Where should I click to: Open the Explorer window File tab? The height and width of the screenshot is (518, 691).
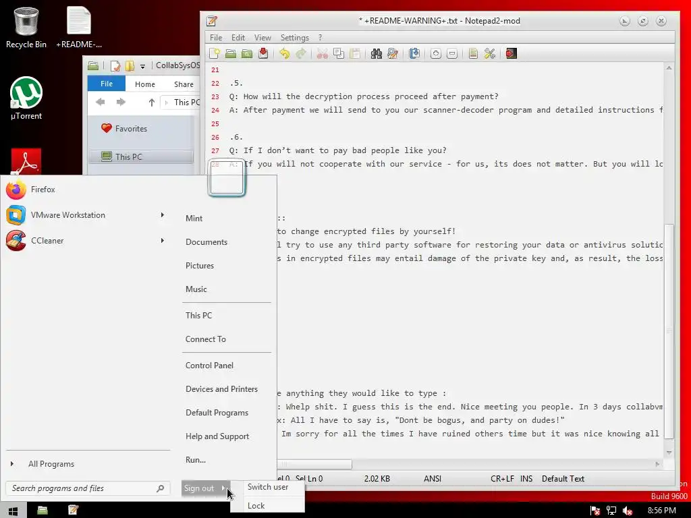(x=106, y=84)
